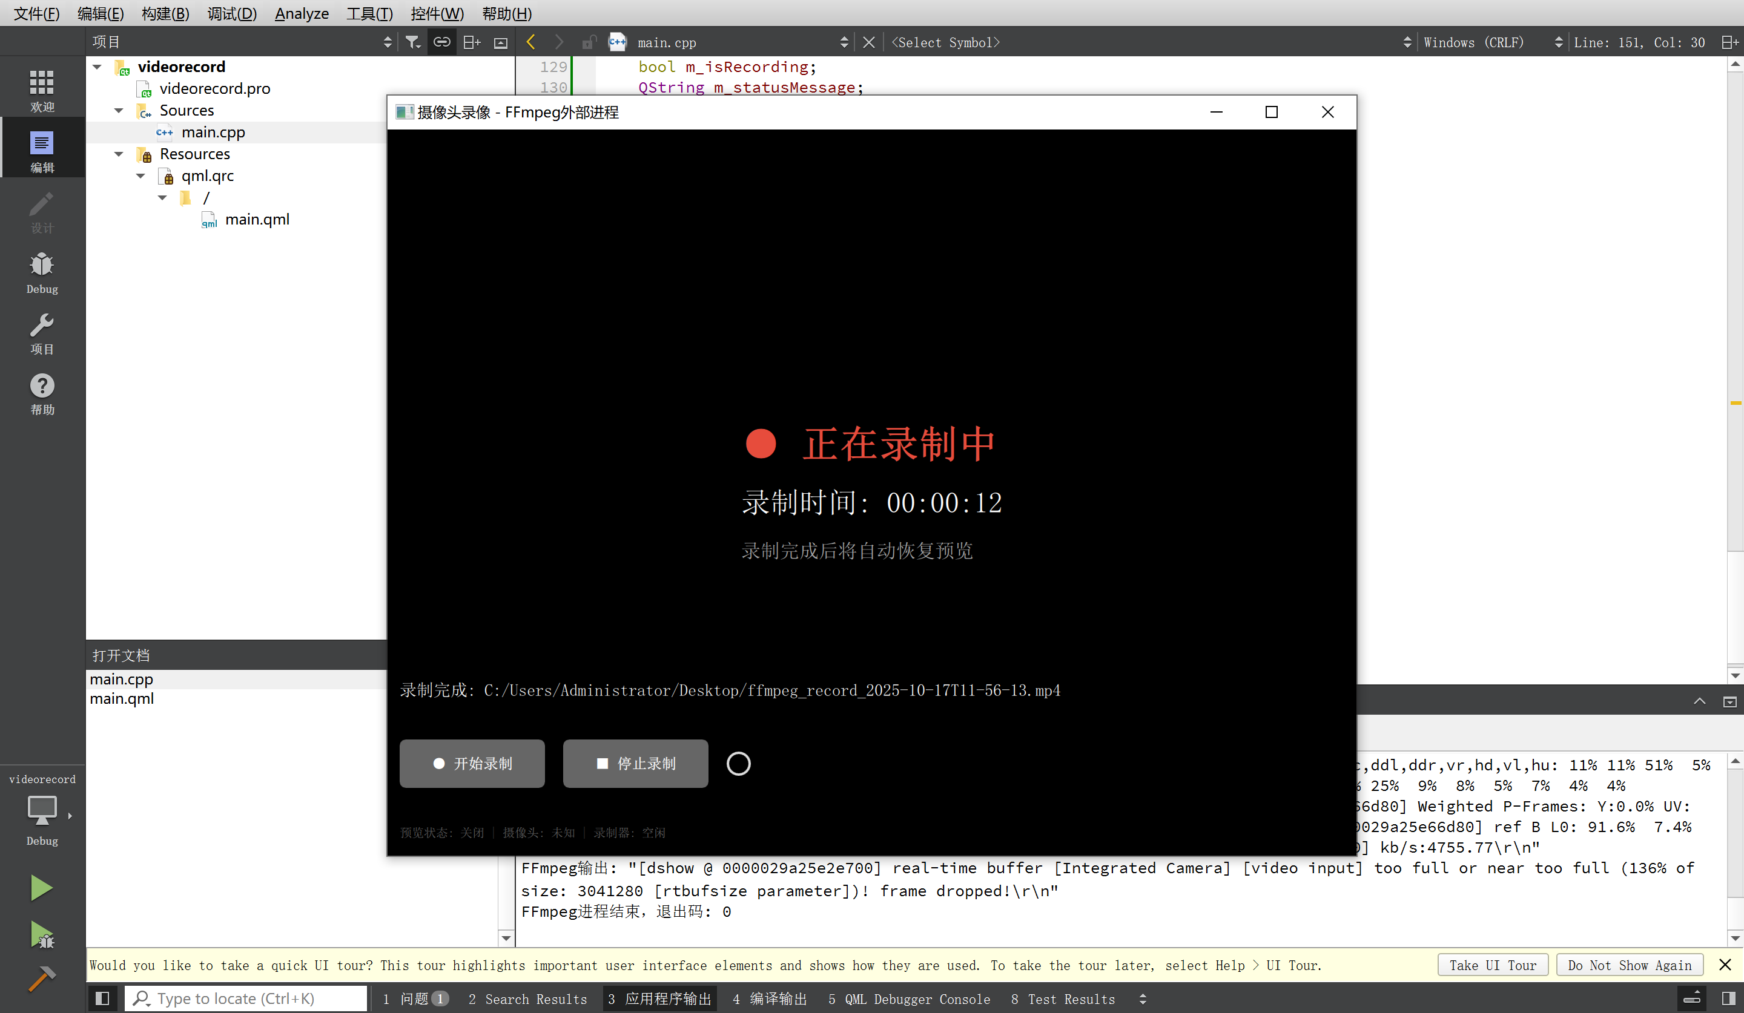Click Start Debugging run icon with bug
Viewport: 1744px width, 1013px height.
(42, 935)
